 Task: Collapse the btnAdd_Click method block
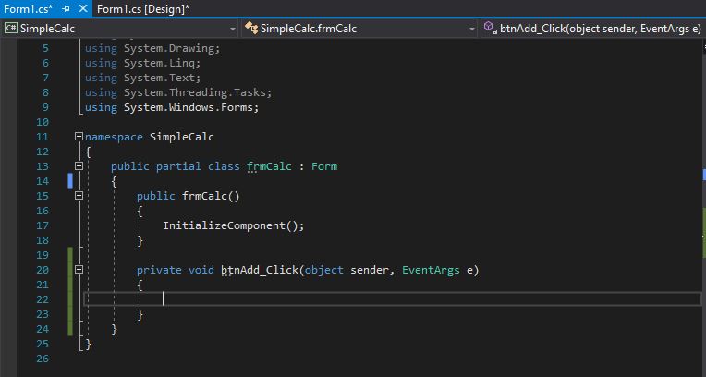tap(79, 270)
